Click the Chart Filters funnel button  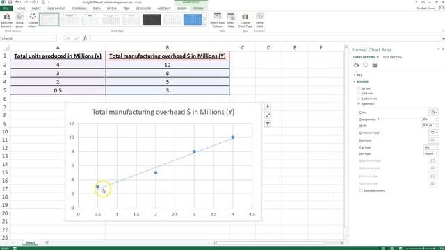point(267,124)
